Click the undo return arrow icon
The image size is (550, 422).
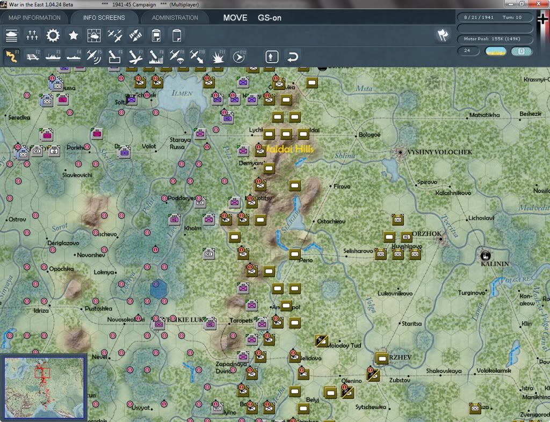click(293, 57)
